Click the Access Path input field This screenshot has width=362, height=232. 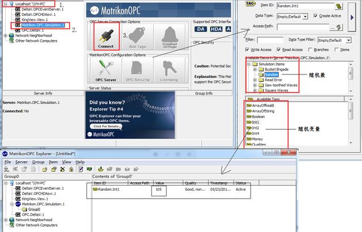[x=303, y=27]
